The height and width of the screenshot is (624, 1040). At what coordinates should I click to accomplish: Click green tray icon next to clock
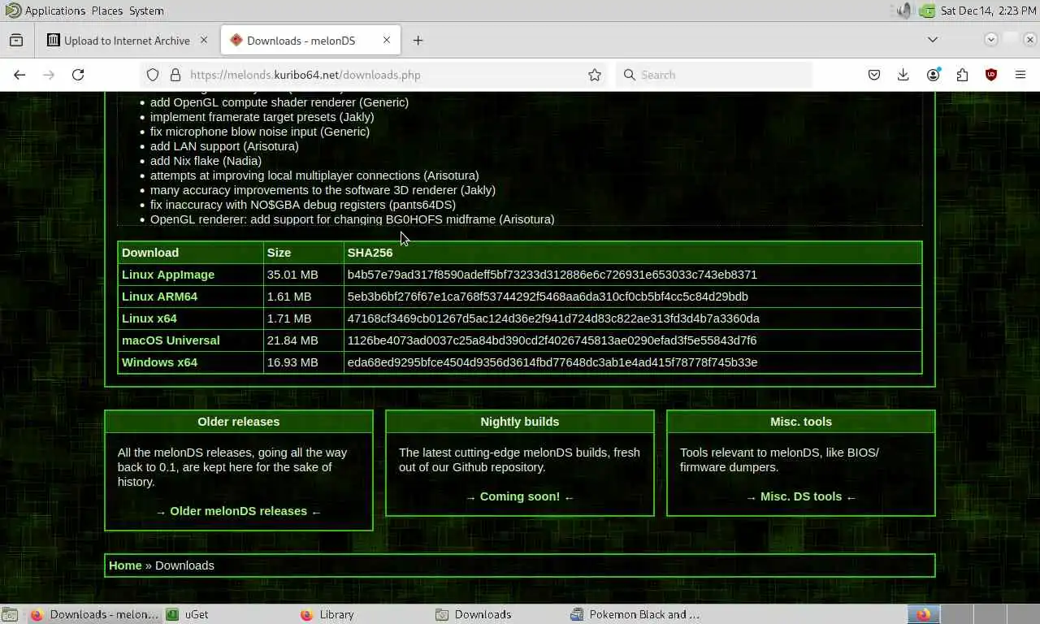pos(927,11)
